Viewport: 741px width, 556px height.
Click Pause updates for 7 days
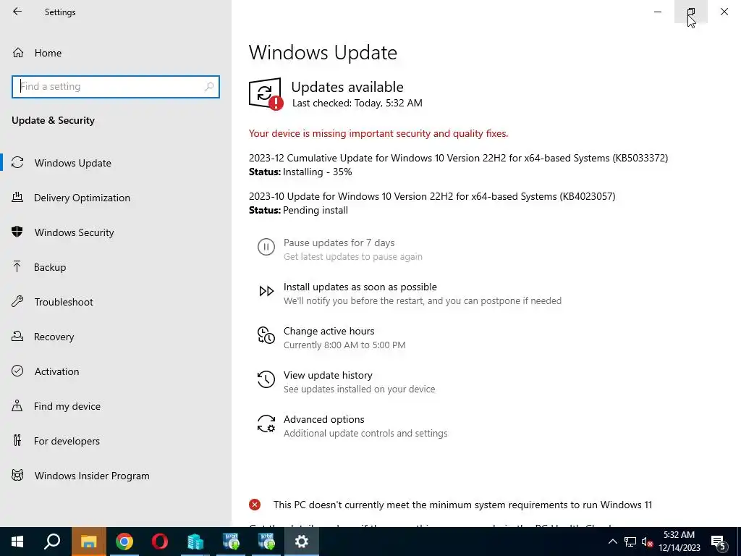coord(339,243)
